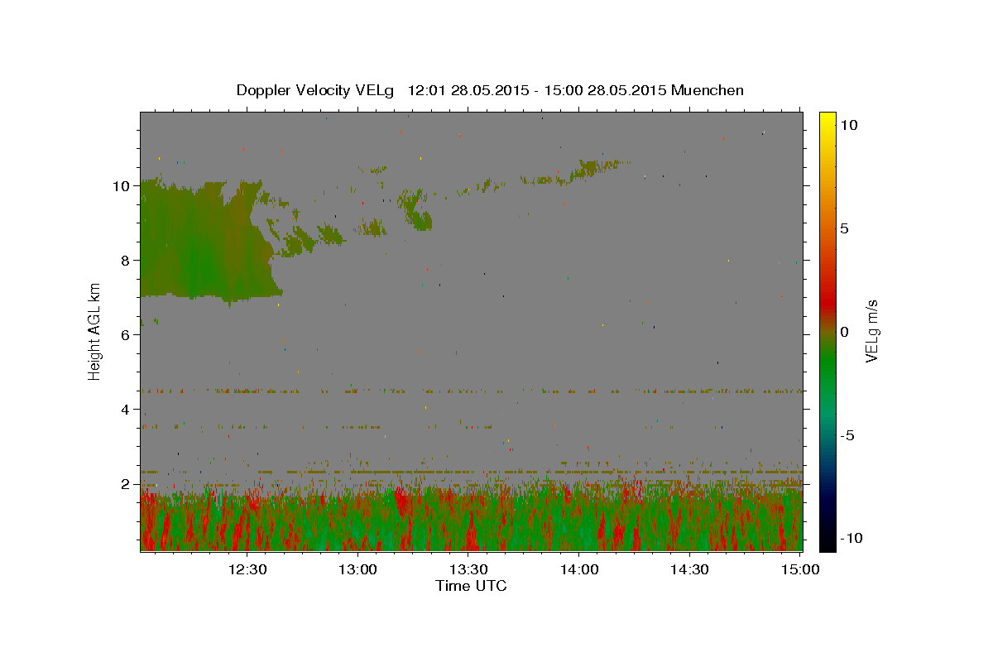This screenshot has width=993, height=662.
Task: Click the height tick label 2
Action: (x=127, y=484)
